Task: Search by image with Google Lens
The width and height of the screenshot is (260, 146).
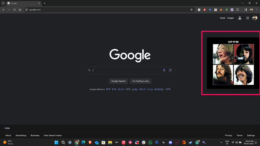Action: click(170, 70)
